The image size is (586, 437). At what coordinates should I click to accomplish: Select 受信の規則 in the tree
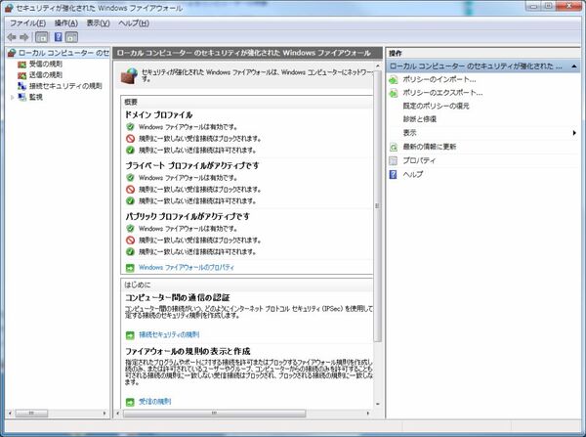pyautogui.click(x=46, y=65)
